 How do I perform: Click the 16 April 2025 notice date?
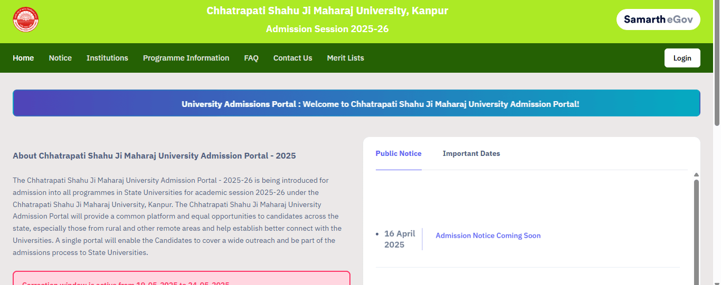(400, 239)
